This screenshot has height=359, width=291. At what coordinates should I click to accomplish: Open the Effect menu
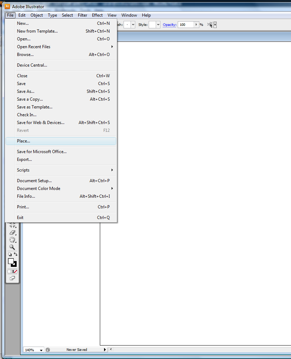[x=97, y=15]
